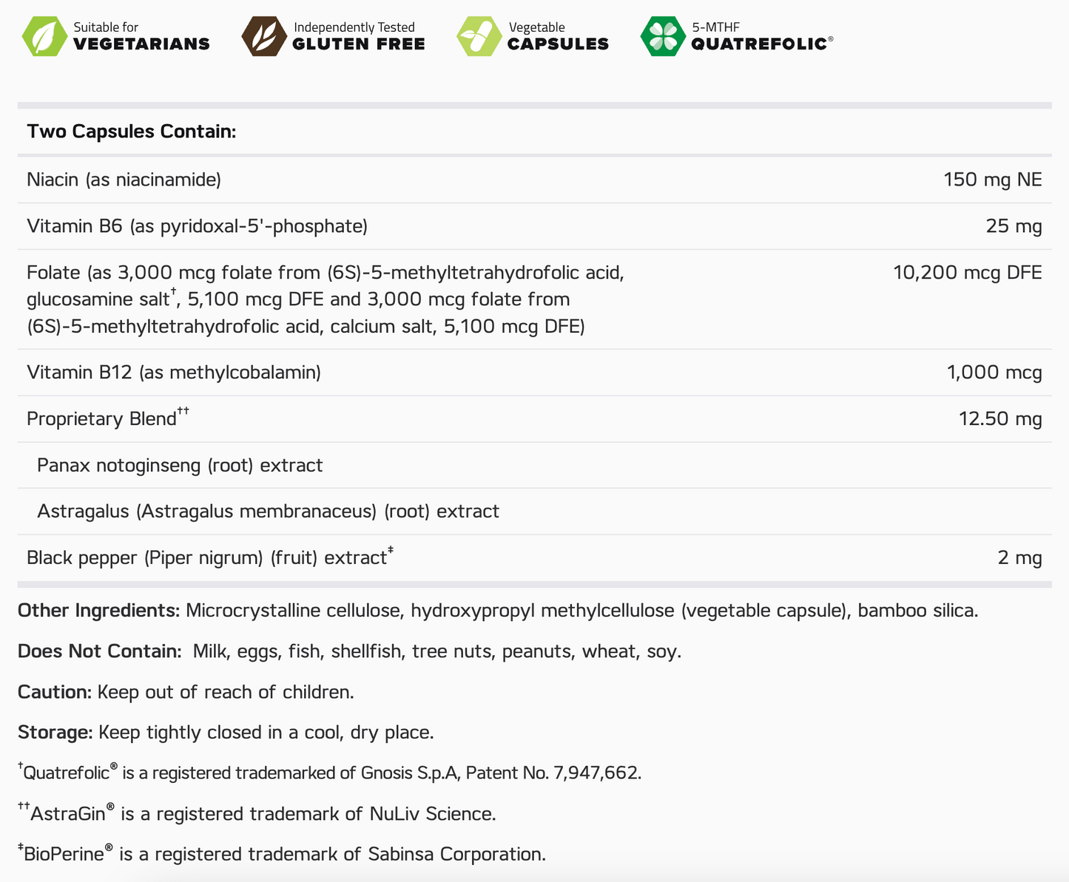Click the 'Astragalus membranaceus' root extract line

point(268,512)
